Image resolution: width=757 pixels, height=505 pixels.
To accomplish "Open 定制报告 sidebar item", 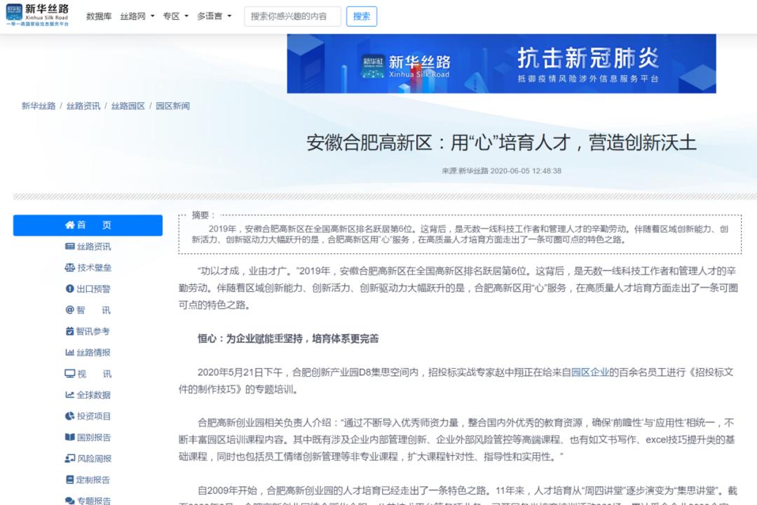I will tap(93, 480).
